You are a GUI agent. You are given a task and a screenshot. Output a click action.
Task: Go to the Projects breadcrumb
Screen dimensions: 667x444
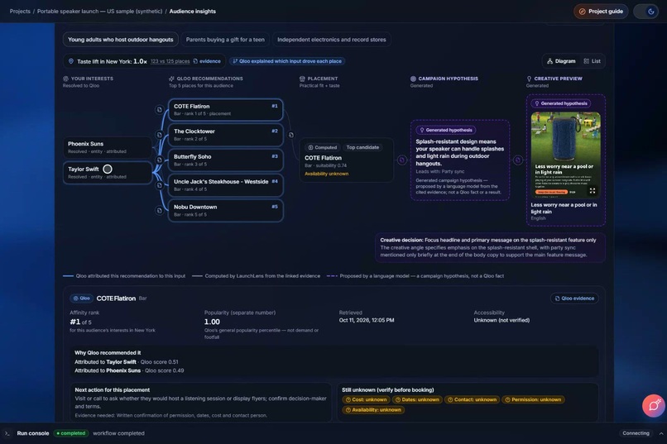20,12
